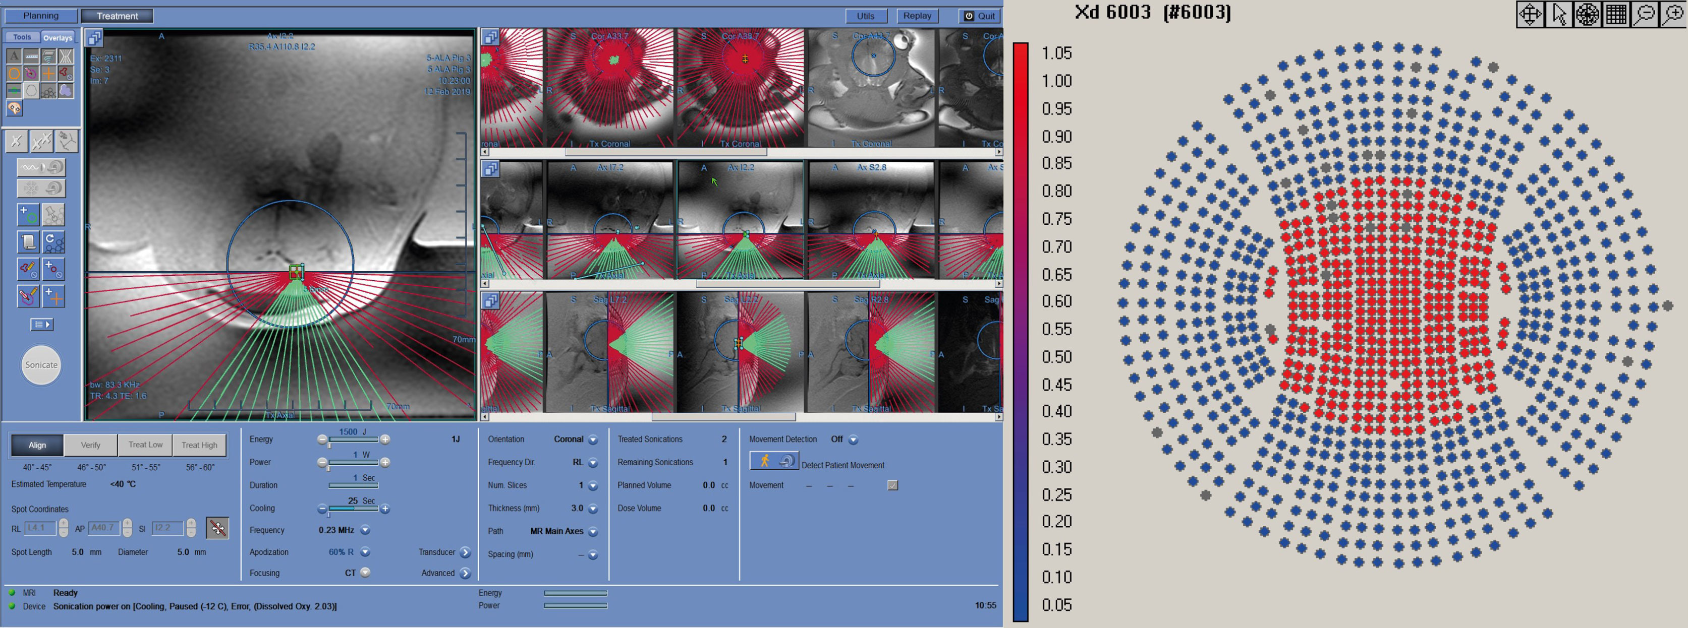This screenshot has width=1688, height=628.
Task: Expand the Transducer settings arrow
Action: coord(465,553)
